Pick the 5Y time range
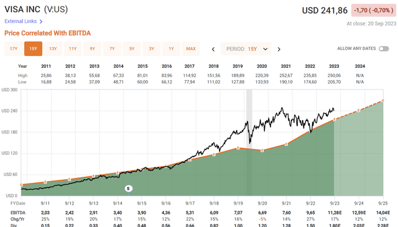Image resolution: width=398 pixels, height=227 pixels. point(132,49)
